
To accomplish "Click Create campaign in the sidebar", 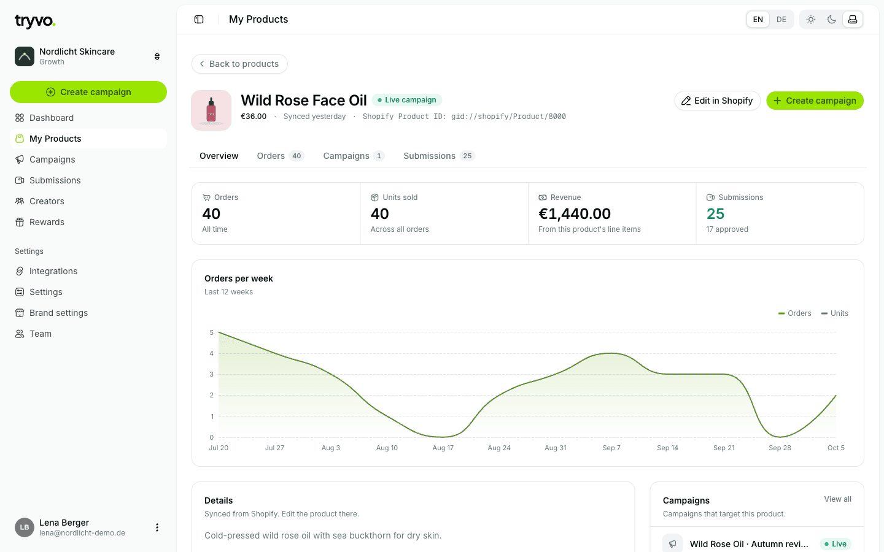I will pos(88,92).
